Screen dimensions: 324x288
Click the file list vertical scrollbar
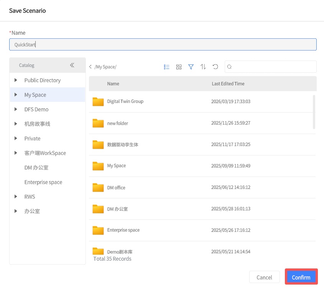(314, 112)
